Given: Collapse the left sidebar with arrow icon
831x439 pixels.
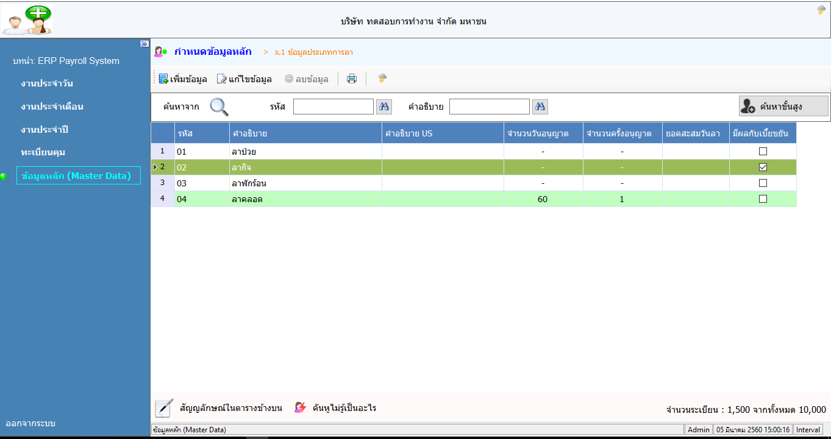Looking at the screenshot, I should [144, 44].
